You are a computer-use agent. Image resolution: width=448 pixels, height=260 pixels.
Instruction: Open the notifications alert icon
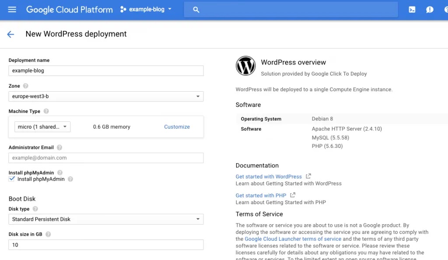430,10
